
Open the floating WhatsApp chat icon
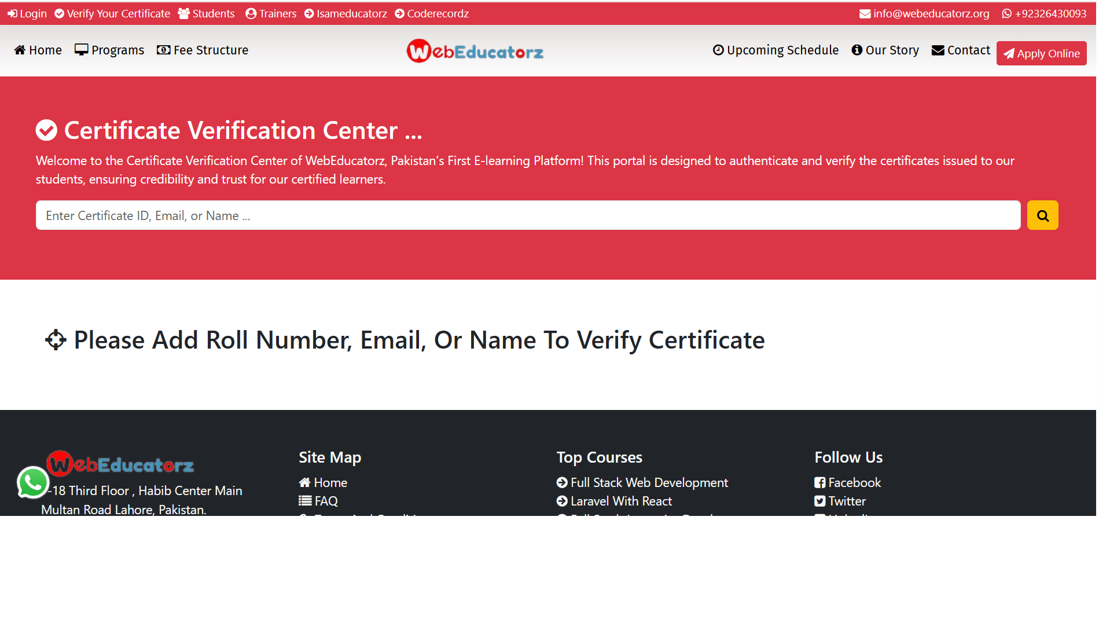[33, 482]
